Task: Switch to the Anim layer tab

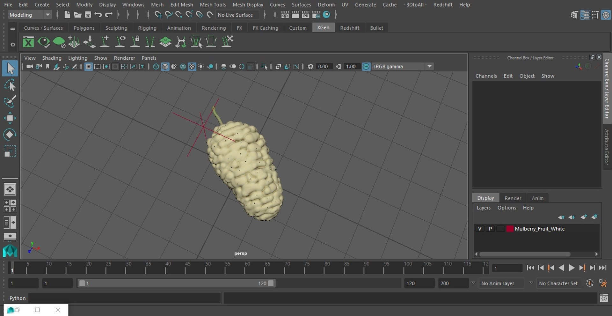Action: pos(537,198)
